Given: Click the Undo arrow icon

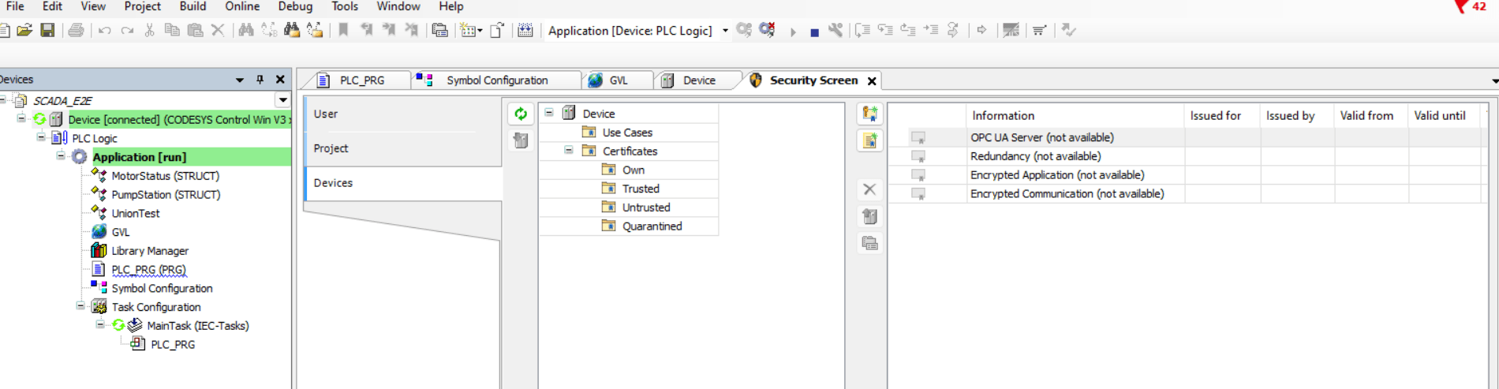Looking at the screenshot, I should point(104,30).
